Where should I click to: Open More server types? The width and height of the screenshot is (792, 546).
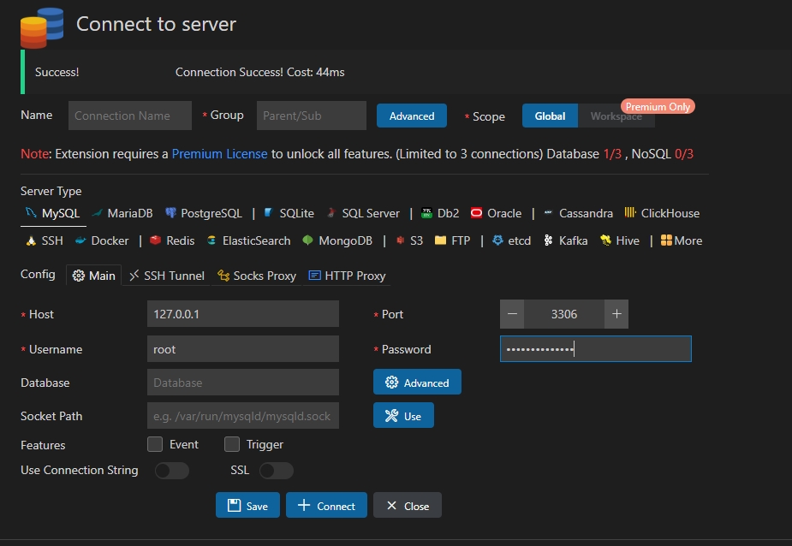[x=682, y=240]
